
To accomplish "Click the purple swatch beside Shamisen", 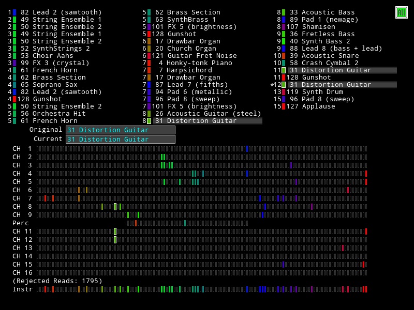I will point(284,27).
